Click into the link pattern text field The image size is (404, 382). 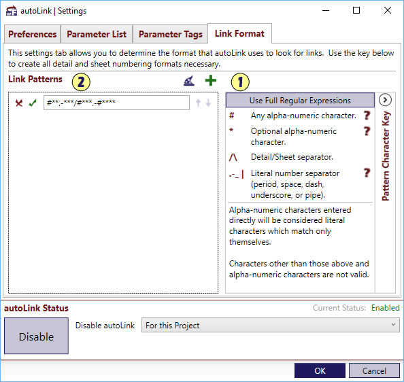point(116,103)
